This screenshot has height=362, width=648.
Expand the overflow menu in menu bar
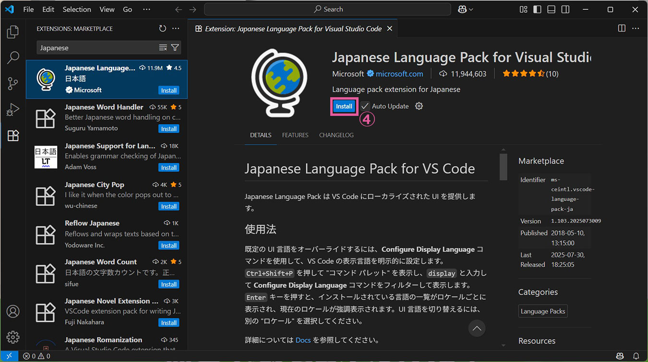pyautogui.click(x=147, y=9)
